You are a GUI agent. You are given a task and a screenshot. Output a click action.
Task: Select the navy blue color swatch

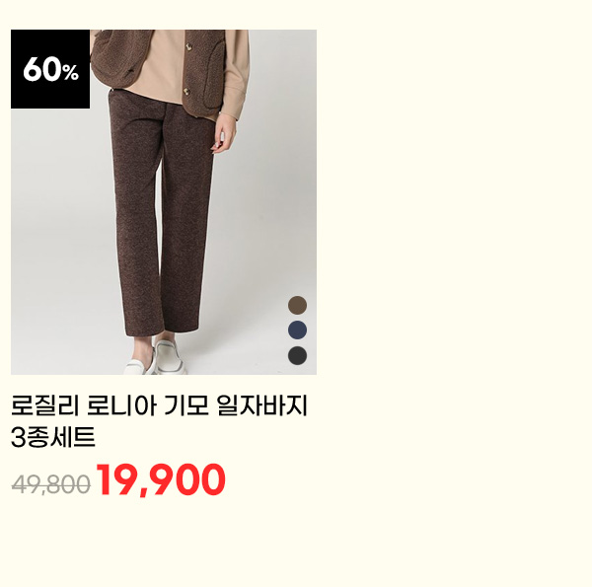(297, 330)
